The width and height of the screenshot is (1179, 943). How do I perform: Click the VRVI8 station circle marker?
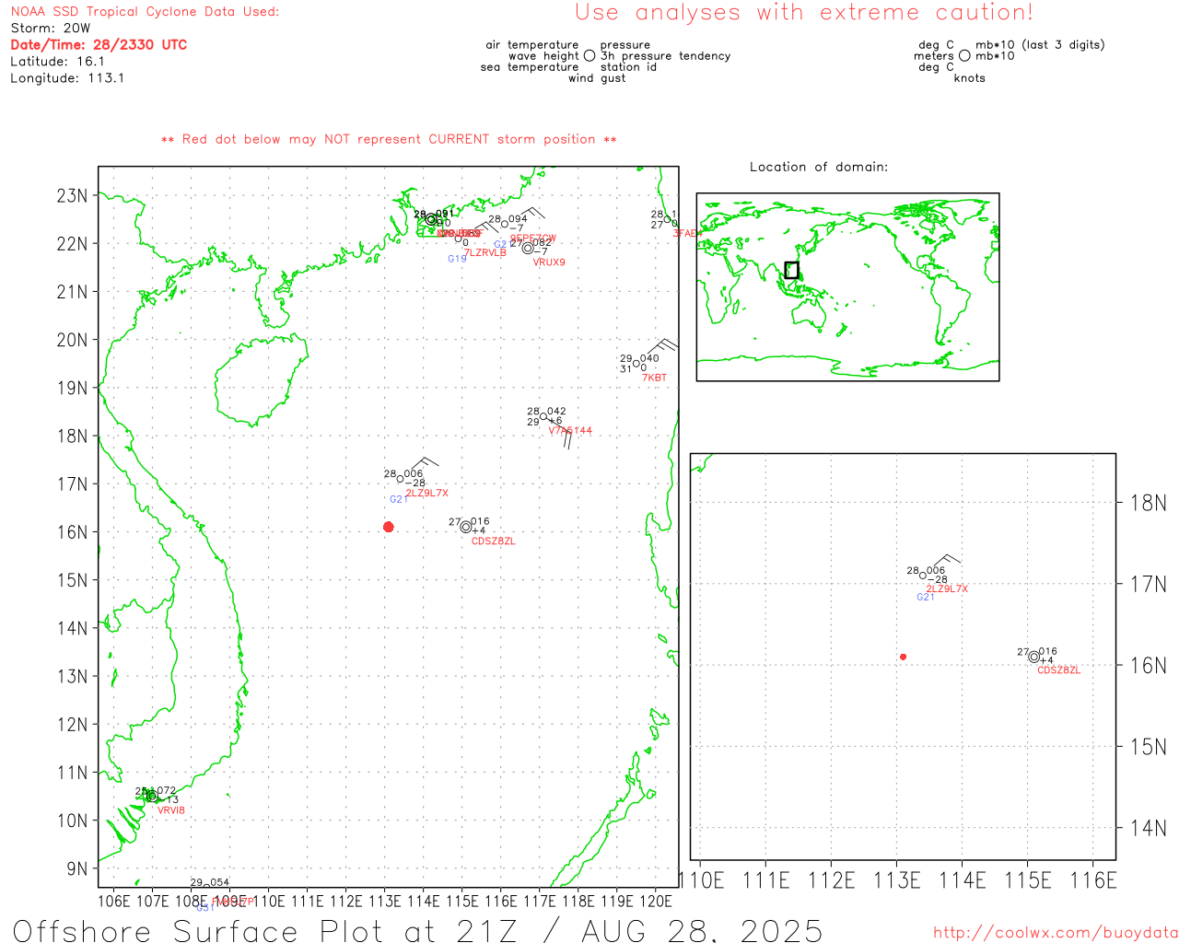[152, 797]
